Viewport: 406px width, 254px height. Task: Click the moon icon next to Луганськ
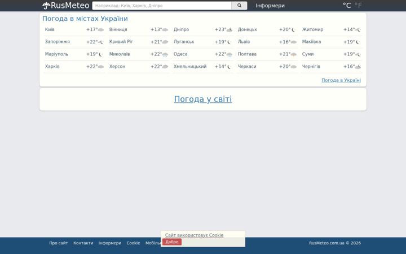[x=230, y=42]
